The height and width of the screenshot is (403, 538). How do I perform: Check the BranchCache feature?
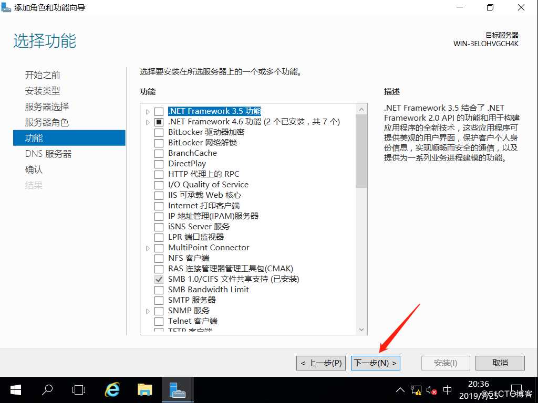coord(159,154)
